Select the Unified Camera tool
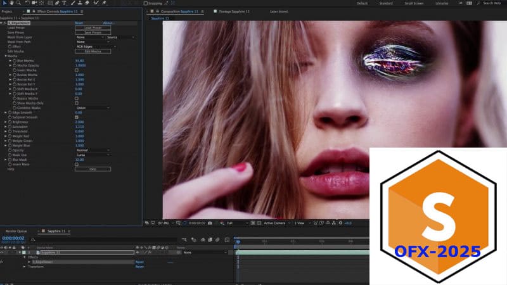Viewport: 507px width, 285px height. (34, 3)
